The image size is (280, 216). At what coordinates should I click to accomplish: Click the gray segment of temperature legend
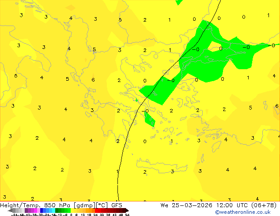point(18,210)
